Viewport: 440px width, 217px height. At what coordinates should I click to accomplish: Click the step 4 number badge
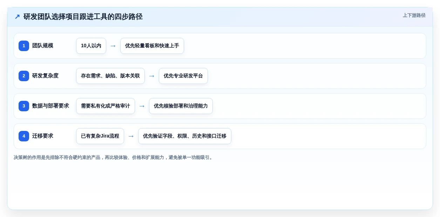24,136
